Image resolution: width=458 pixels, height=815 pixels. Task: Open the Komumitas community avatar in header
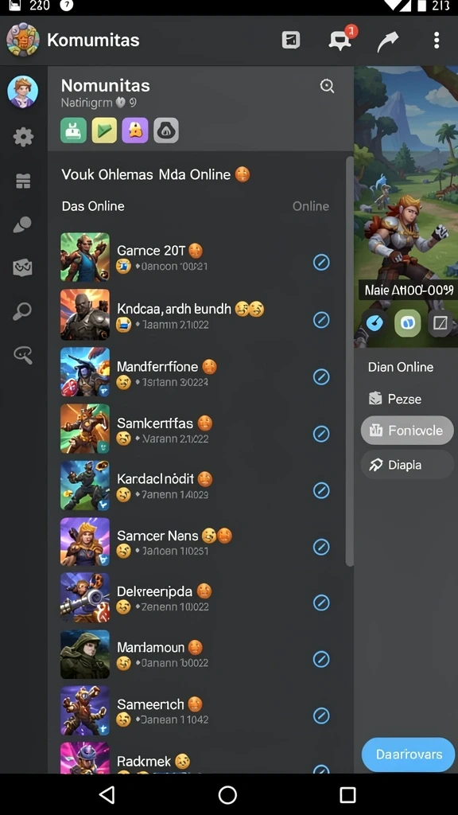[23, 40]
